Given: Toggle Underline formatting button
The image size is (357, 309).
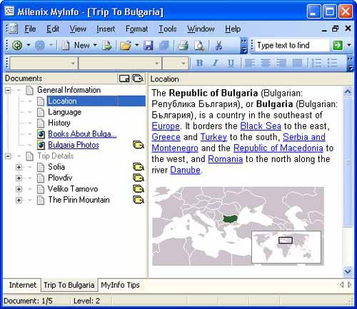Looking at the screenshot, I should [x=231, y=63].
